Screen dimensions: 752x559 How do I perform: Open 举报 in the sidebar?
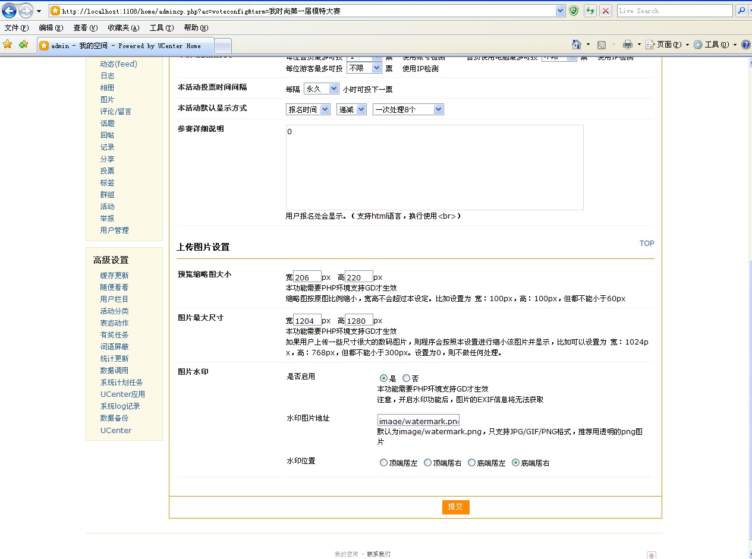click(x=107, y=219)
